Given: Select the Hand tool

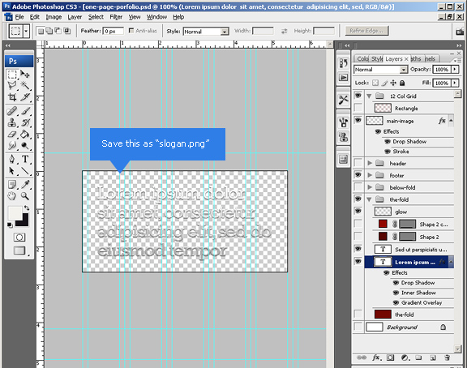Looking at the screenshot, I should coord(12,196).
